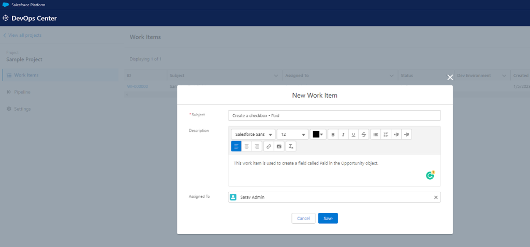Click the New Work Item dialog title
This screenshot has height=247, width=530.
[x=315, y=96]
